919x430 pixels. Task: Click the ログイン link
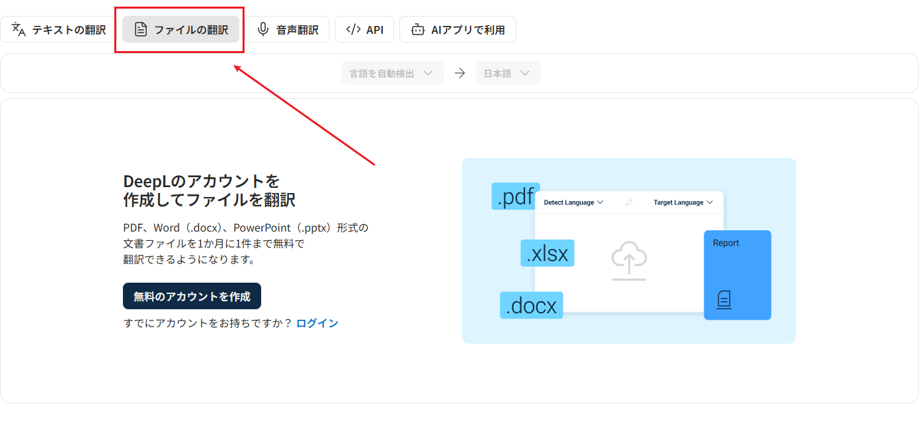[x=317, y=323]
